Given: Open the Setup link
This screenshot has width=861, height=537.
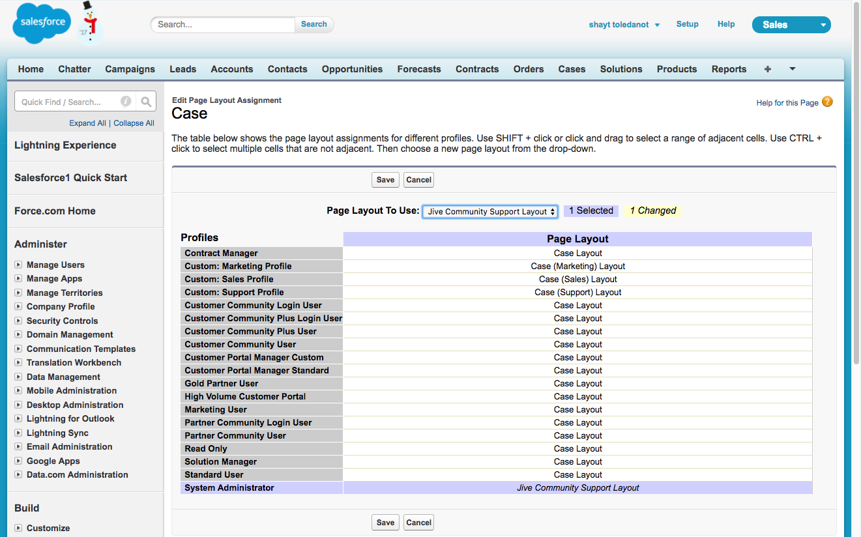Looking at the screenshot, I should click(687, 24).
